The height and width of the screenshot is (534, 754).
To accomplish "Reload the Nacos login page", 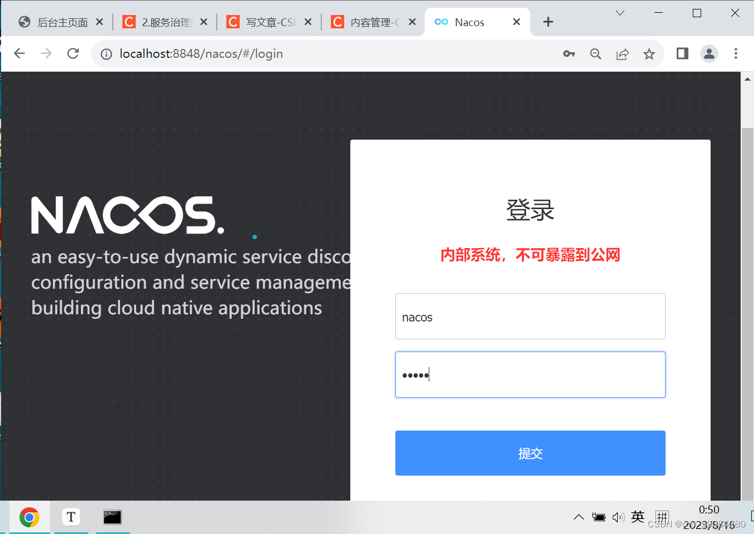I will pos(73,53).
